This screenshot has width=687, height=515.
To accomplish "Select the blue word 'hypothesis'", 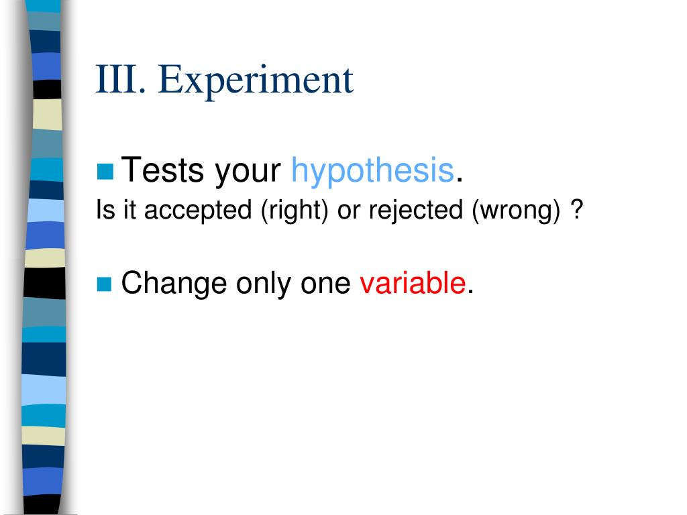I will [372, 171].
